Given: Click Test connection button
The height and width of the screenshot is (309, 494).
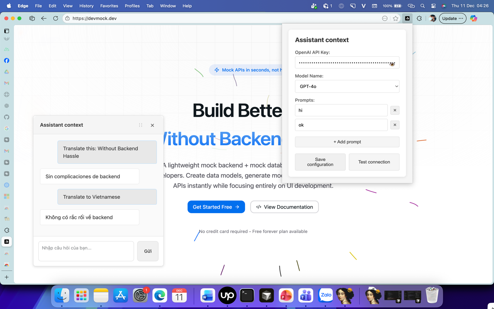Looking at the screenshot, I should tap(374, 162).
